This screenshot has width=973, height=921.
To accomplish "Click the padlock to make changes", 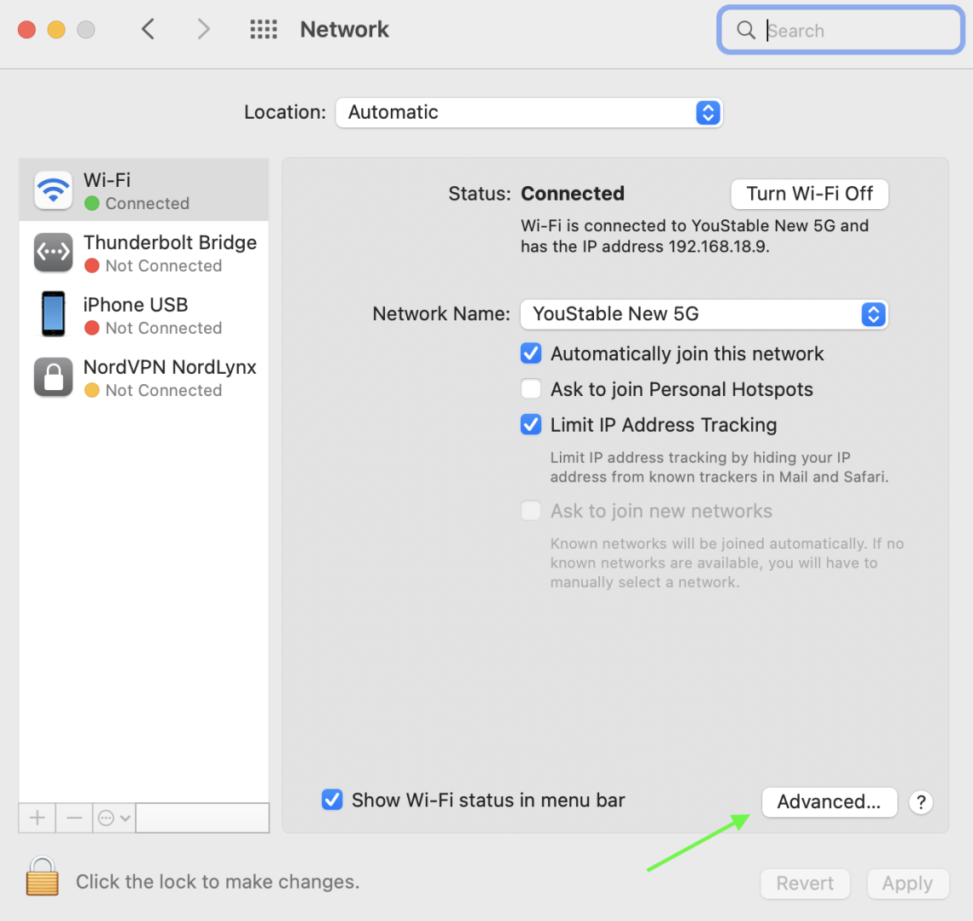I will [42, 876].
